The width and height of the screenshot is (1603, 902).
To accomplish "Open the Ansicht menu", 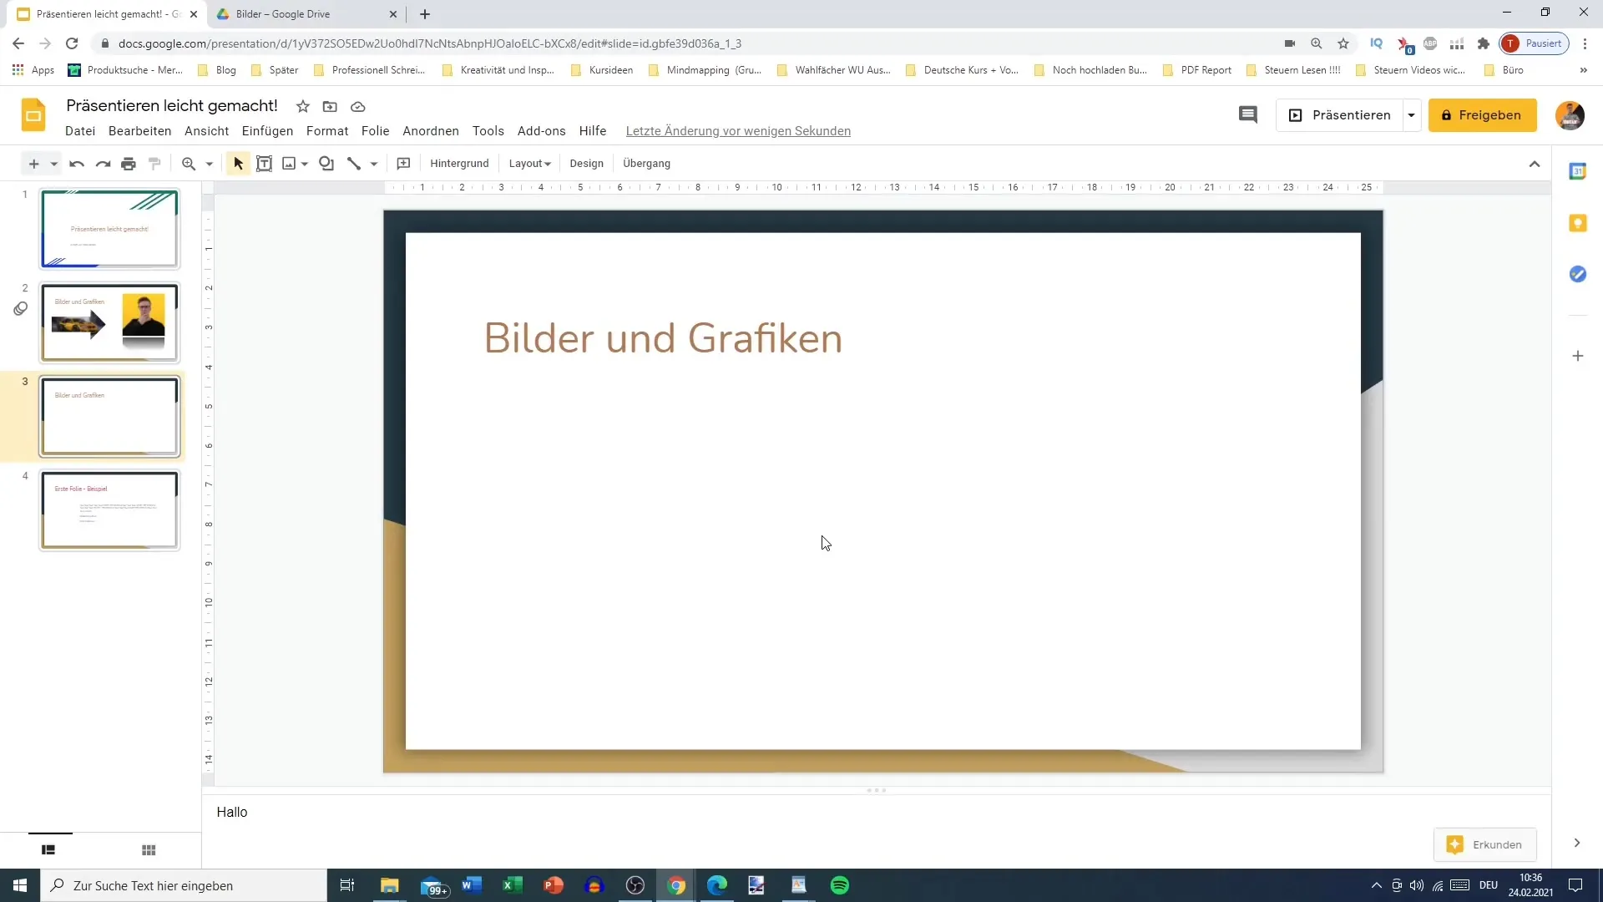I will click(x=206, y=131).
